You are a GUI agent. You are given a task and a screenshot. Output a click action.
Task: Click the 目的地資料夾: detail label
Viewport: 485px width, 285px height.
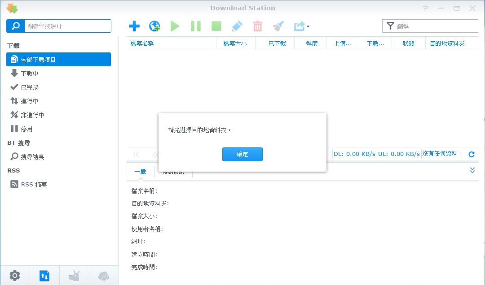(150, 203)
